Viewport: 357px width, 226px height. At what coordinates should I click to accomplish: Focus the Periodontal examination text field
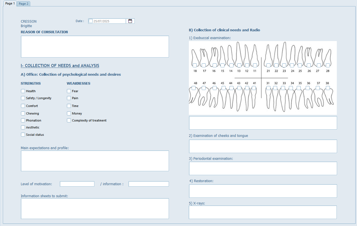click(x=263, y=168)
